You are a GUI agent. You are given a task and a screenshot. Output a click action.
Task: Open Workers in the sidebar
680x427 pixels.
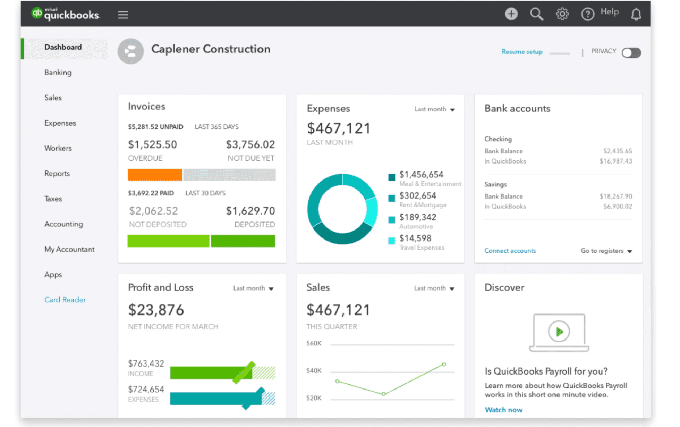click(58, 148)
